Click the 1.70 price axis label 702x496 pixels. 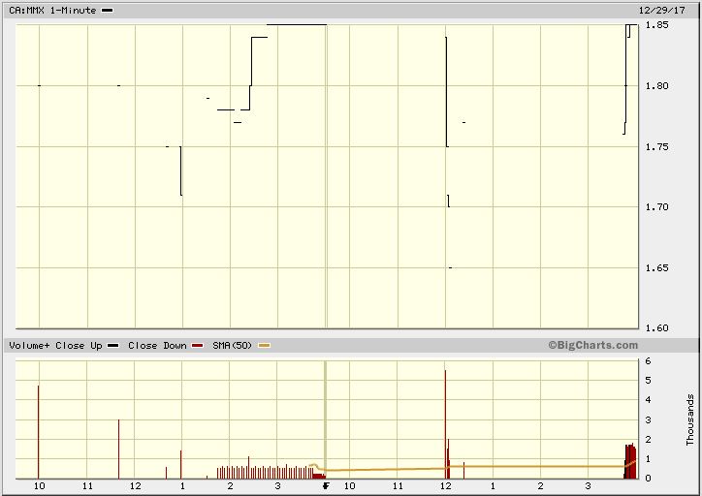[657, 206]
